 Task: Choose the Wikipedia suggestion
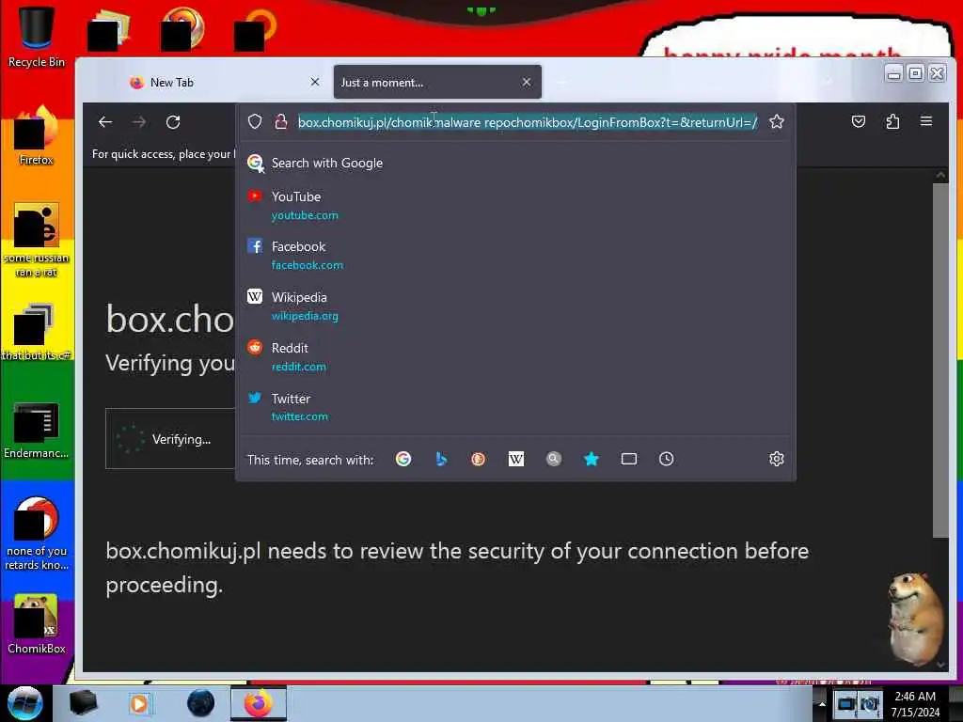(x=515, y=306)
